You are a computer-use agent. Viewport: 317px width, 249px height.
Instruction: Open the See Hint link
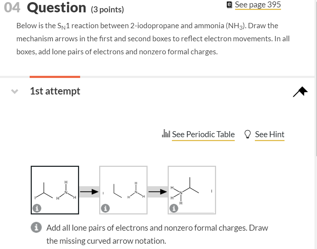pos(269,134)
